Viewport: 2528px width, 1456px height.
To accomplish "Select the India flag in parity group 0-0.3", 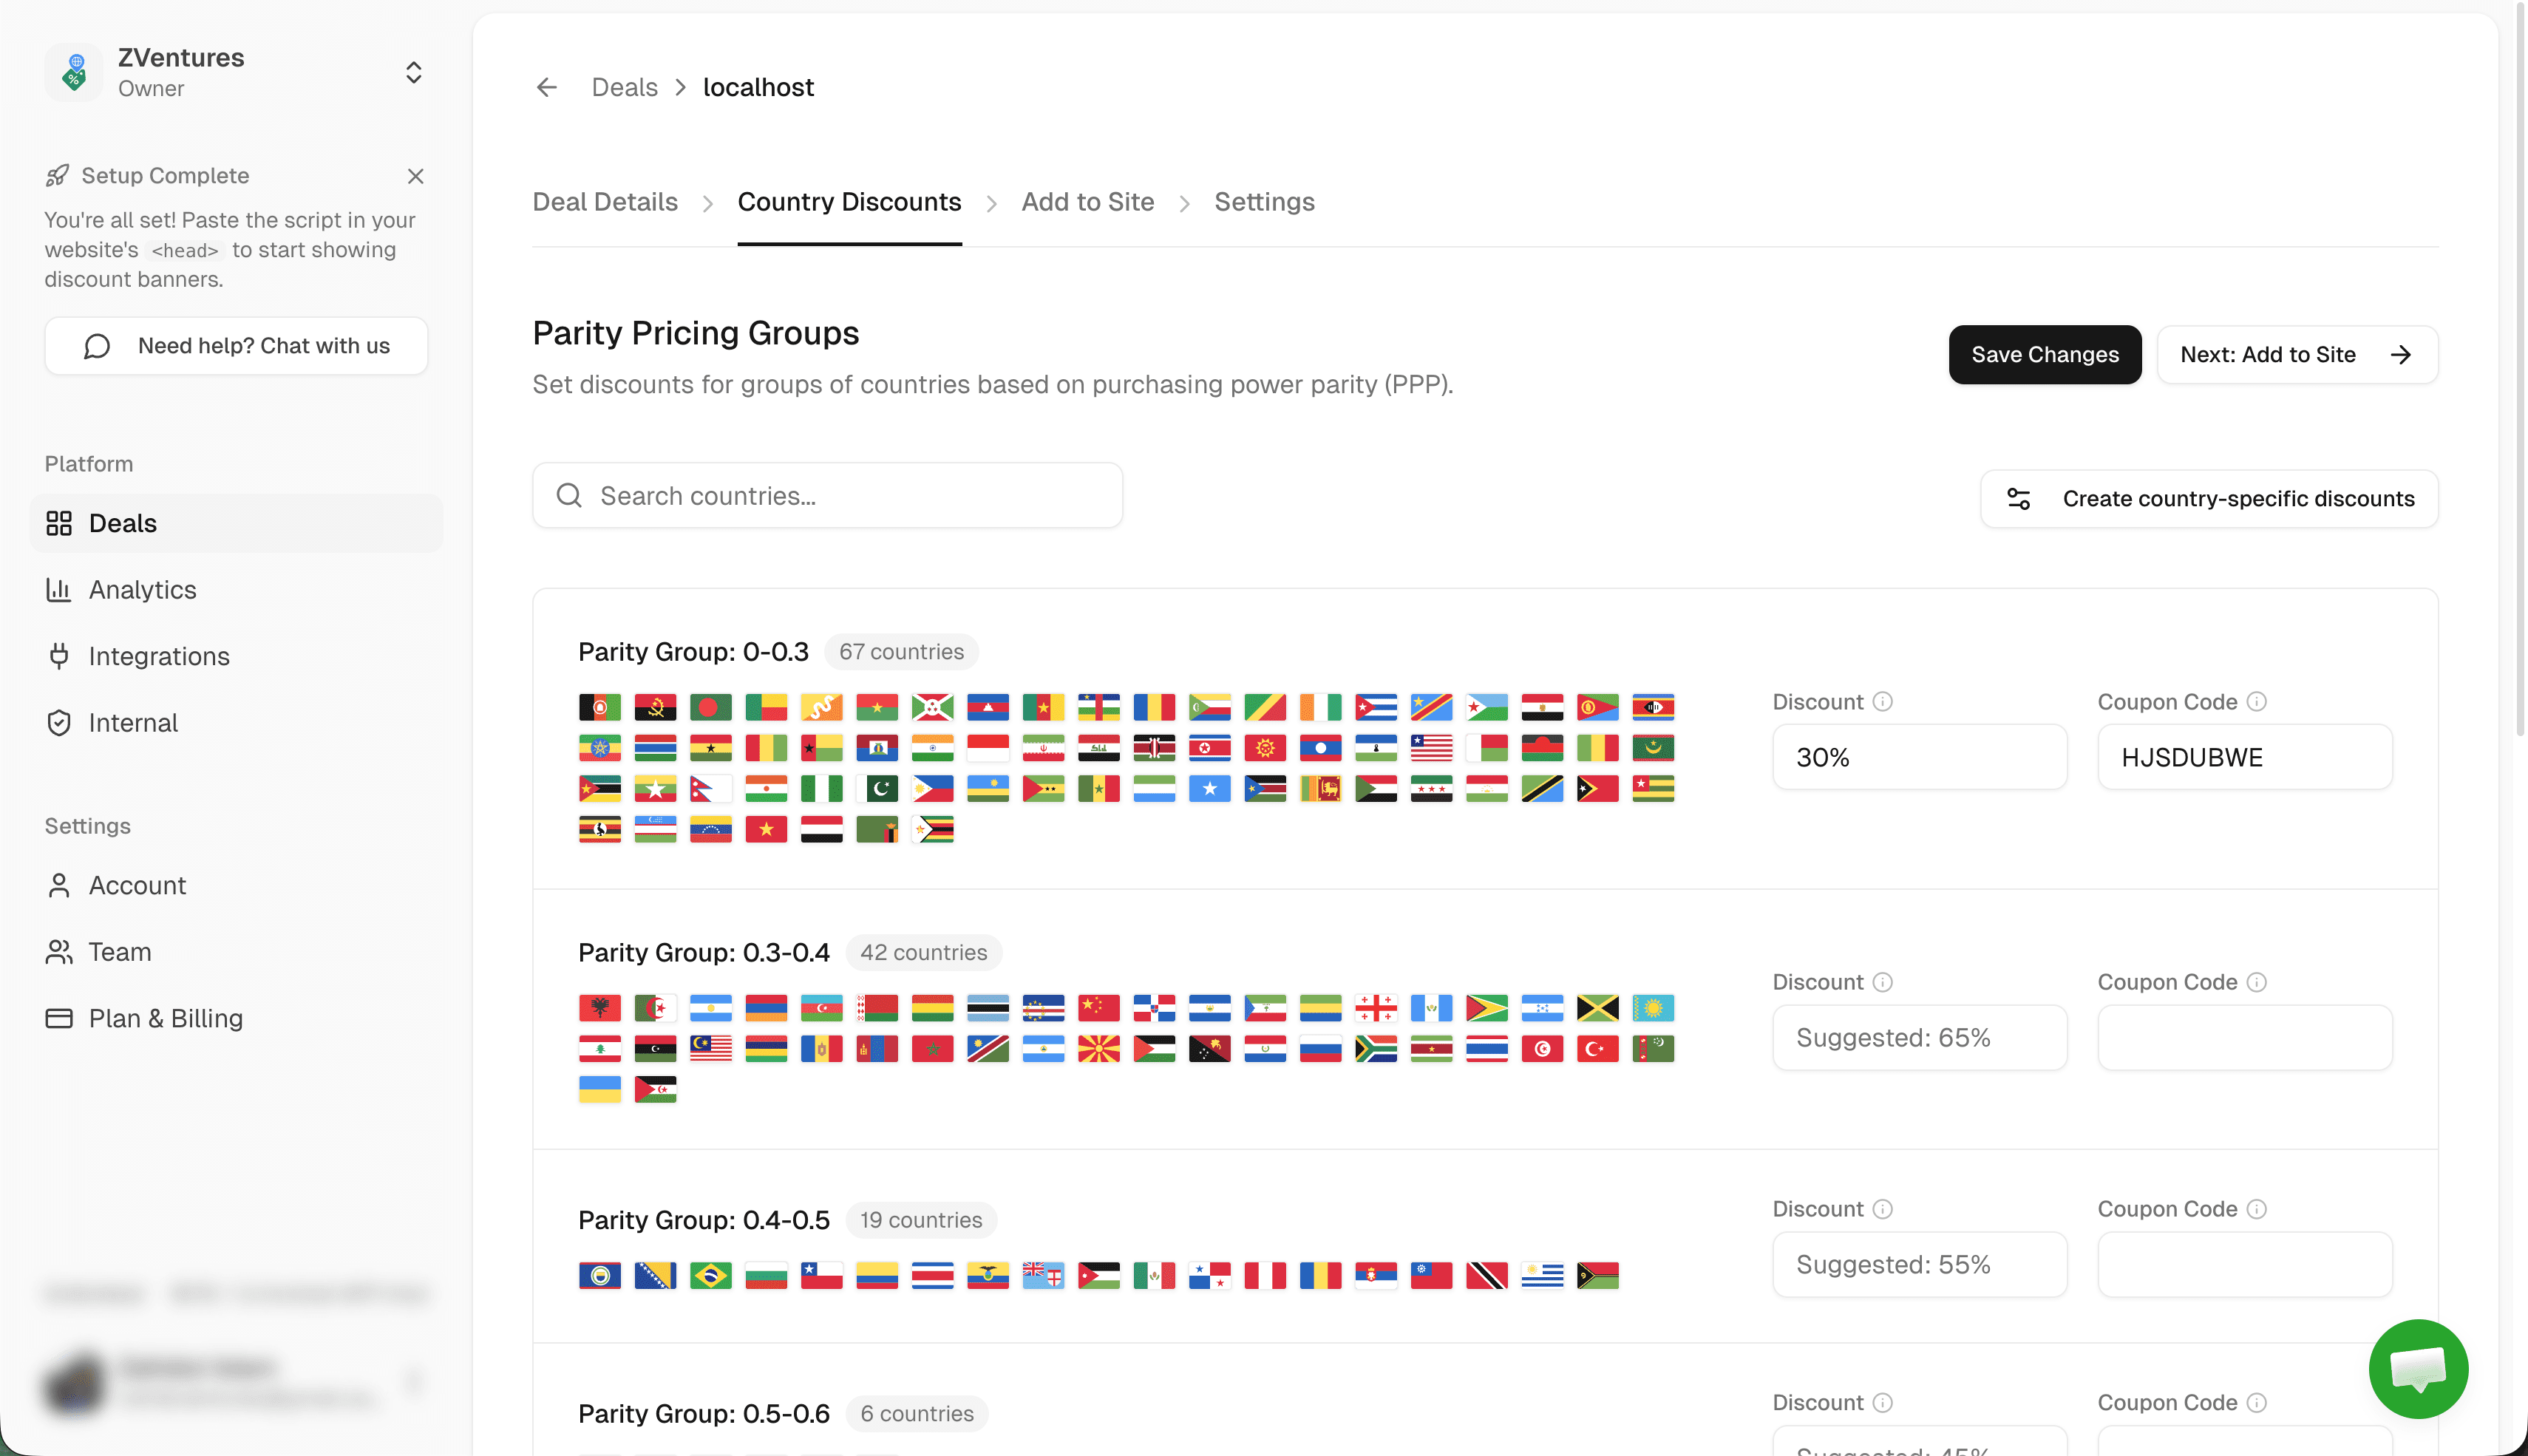I will coord(933,747).
